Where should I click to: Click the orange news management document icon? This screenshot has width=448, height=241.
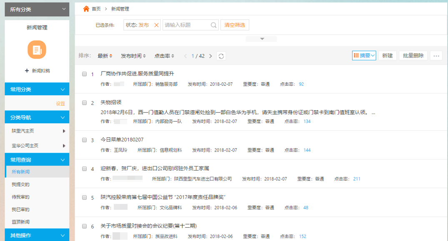[37, 50]
